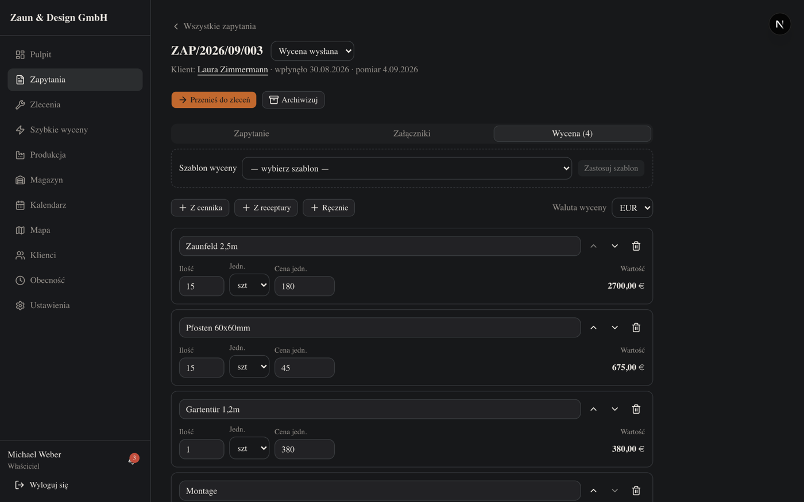Switch to the Załączniki tab

coord(412,134)
